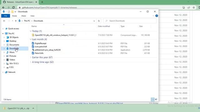Open the File menu in Explorer
This screenshot has width=200, height=112.
pyautogui.click(x=6, y=16)
